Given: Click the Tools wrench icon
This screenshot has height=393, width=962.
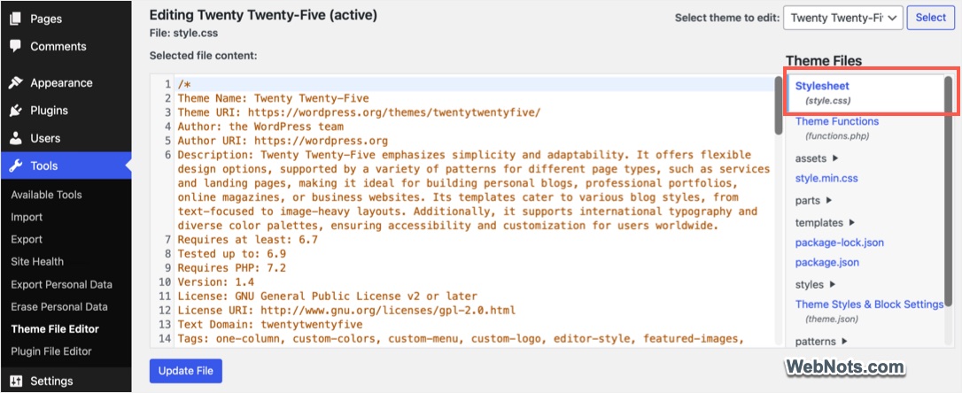Looking at the screenshot, I should pos(15,166).
